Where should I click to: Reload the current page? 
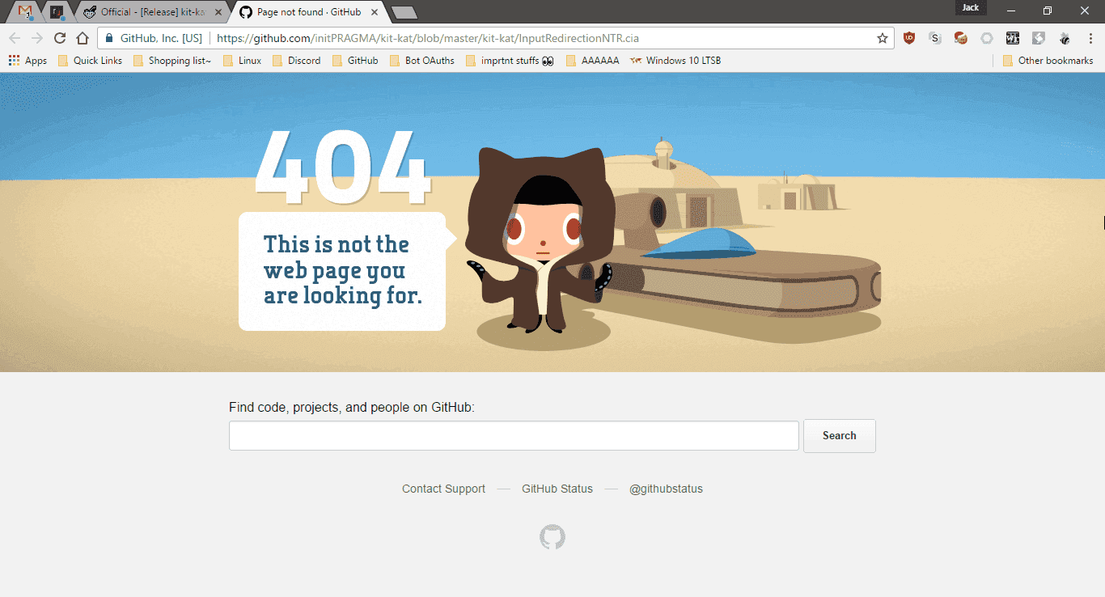(60, 38)
